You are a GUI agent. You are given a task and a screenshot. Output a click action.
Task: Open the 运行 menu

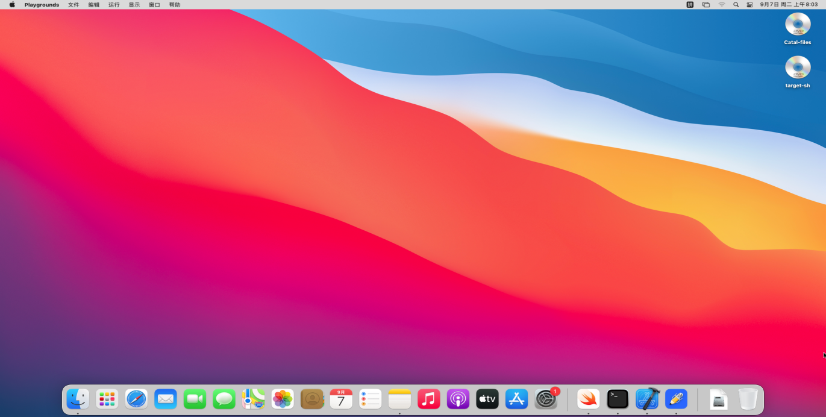114,5
